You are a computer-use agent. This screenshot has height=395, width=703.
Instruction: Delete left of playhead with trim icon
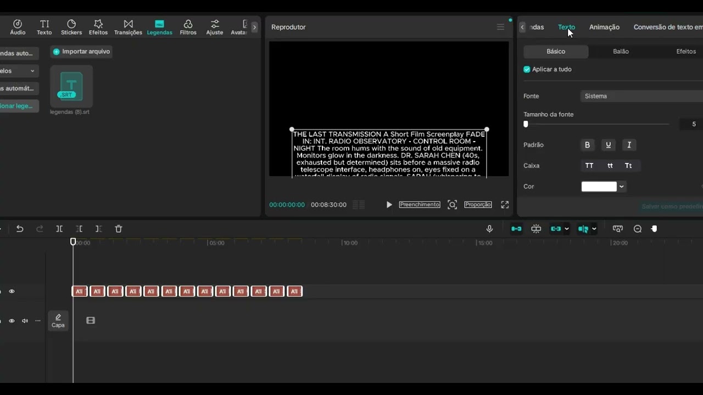click(79, 229)
